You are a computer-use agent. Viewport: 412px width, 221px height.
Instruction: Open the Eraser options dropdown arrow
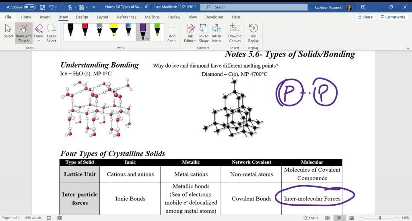pyautogui.click(x=39, y=41)
